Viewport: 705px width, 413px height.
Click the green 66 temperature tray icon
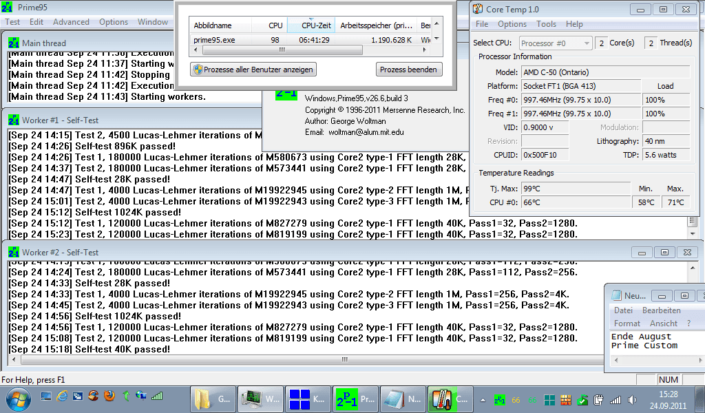coord(533,400)
